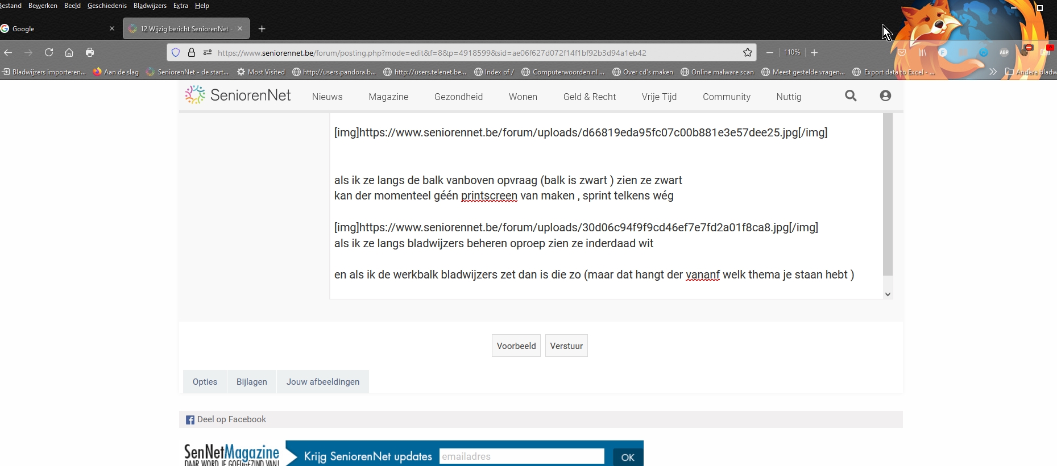Open the Extra menu
The width and height of the screenshot is (1057, 466).
(x=181, y=6)
